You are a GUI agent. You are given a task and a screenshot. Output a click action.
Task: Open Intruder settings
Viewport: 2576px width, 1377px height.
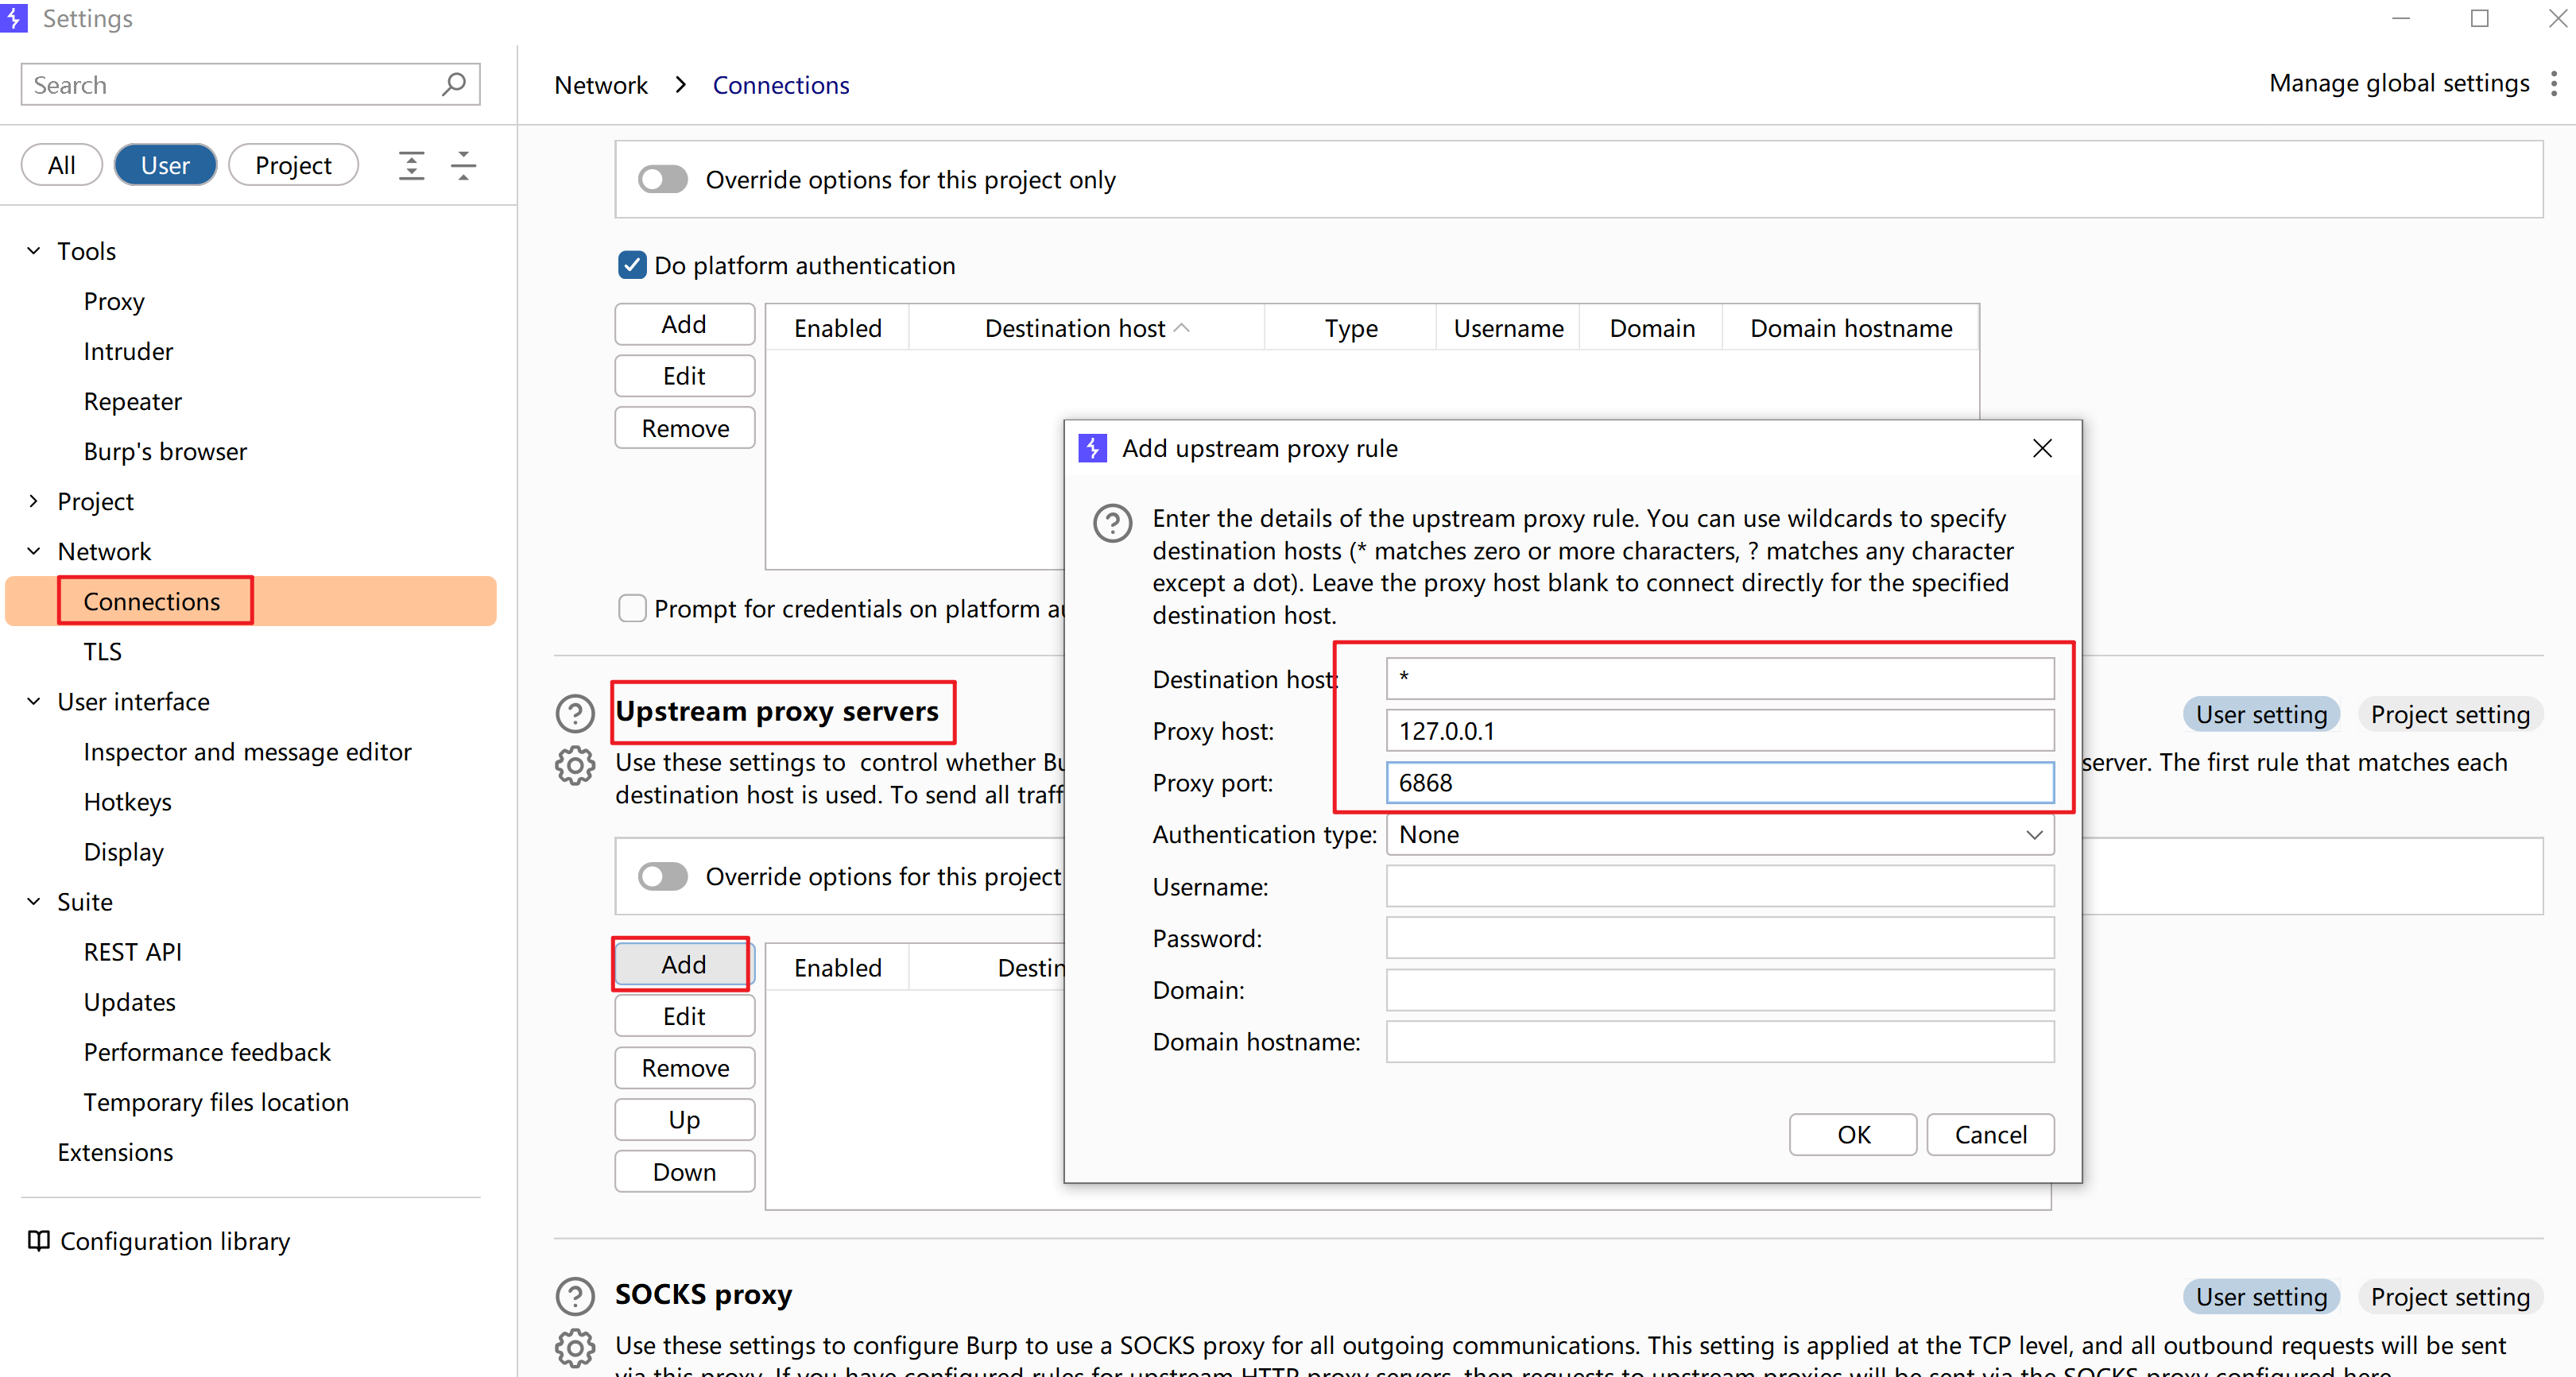pos(128,351)
